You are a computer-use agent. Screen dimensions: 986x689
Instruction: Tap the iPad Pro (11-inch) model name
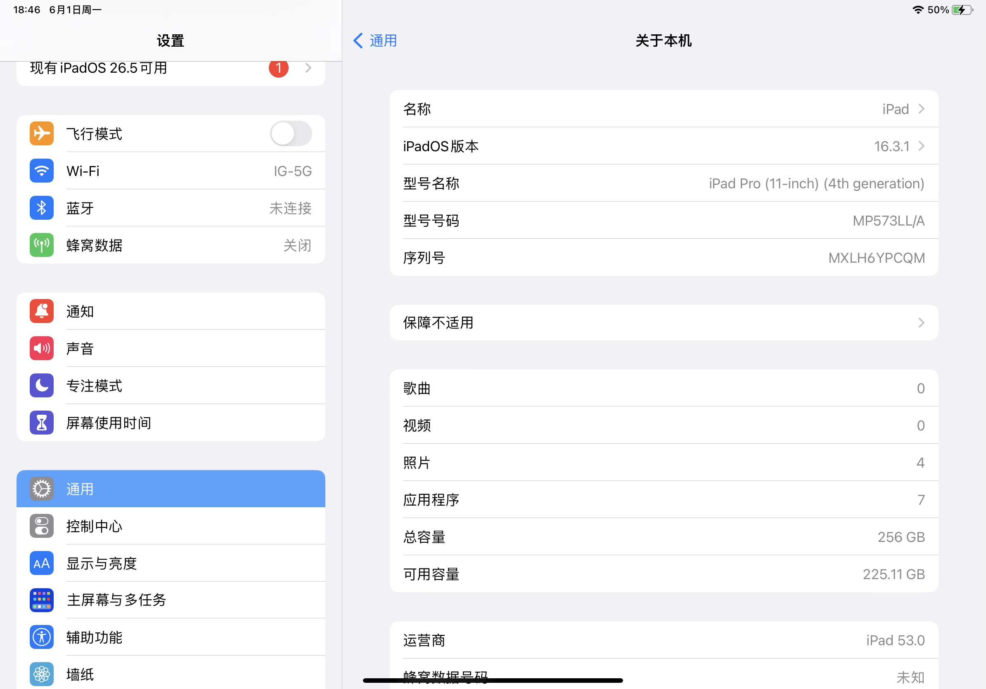(x=816, y=184)
